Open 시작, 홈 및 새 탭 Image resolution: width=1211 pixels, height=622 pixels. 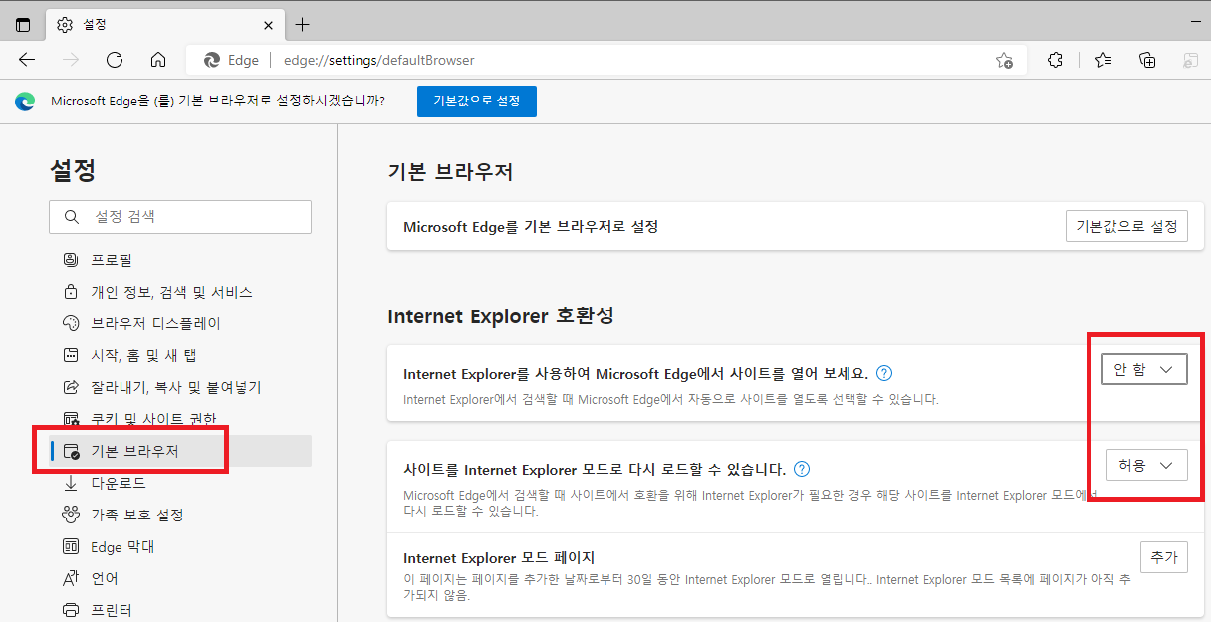pyautogui.click(x=180, y=355)
